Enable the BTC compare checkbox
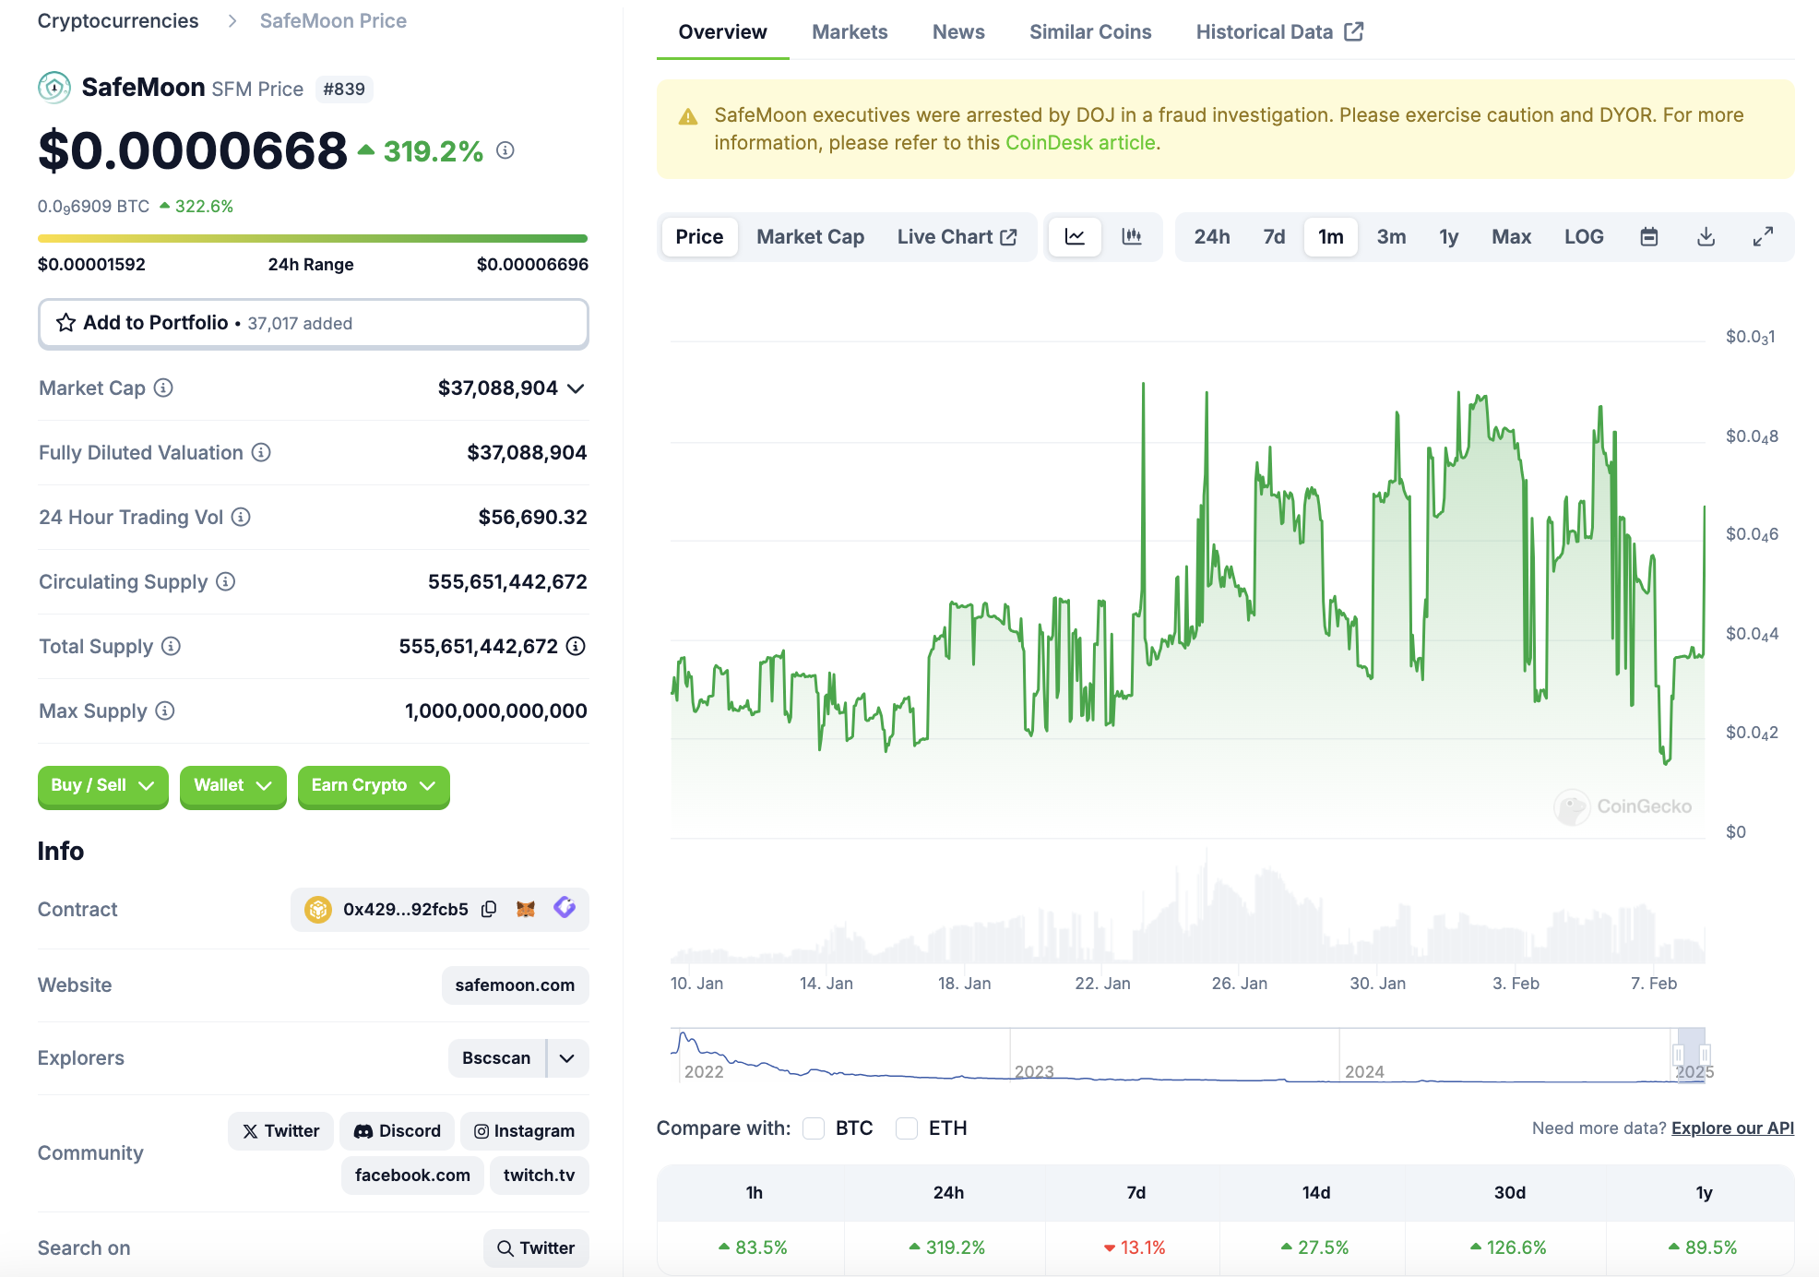1819x1277 pixels. [x=814, y=1128]
